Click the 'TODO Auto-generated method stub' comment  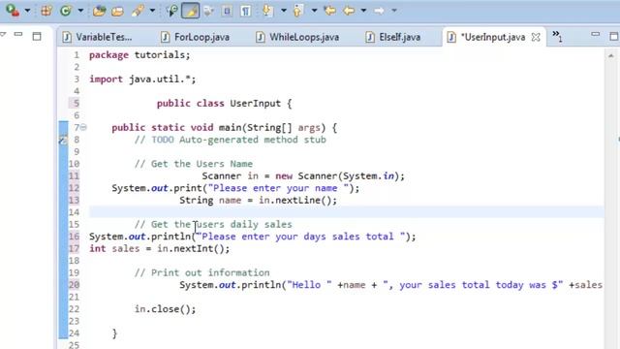[x=231, y=140]
